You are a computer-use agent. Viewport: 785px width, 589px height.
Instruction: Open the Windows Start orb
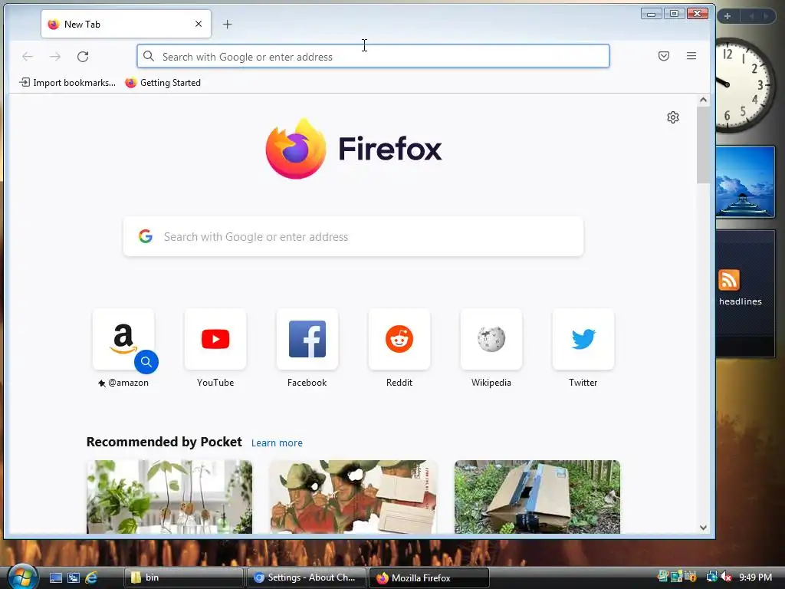pos(22,577)
